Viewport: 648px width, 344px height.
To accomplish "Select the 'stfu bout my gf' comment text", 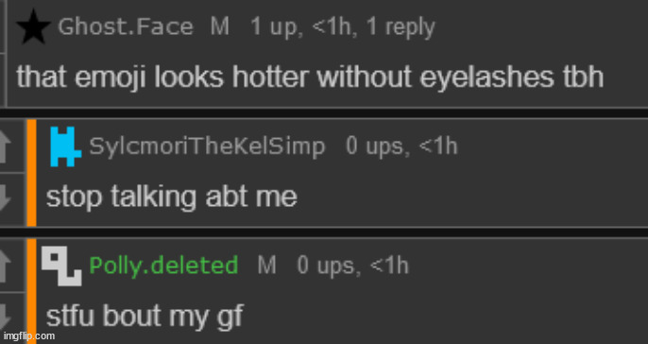I will point(145,318).
